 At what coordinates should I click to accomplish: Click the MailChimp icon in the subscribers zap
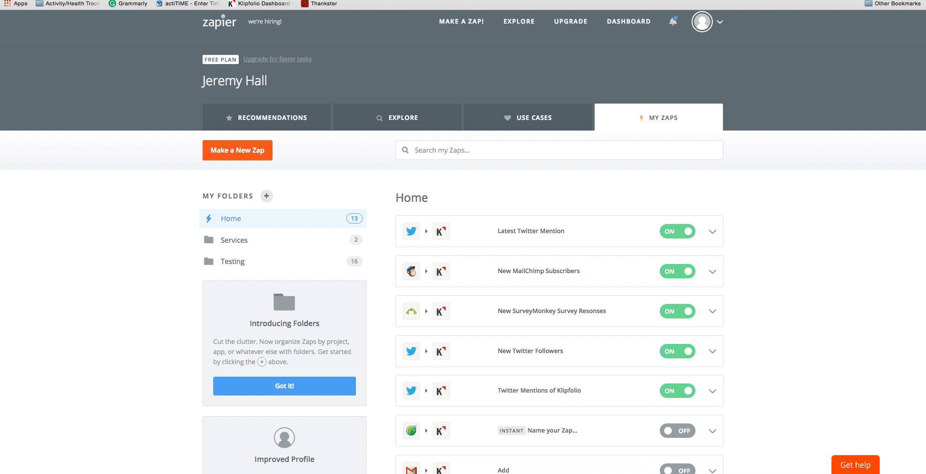click(411, 271)
